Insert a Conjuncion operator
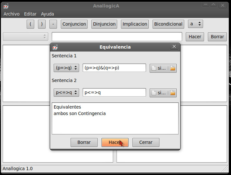Image resolution: width=231 pixels, height=175 pixels. tap(74, 24)
